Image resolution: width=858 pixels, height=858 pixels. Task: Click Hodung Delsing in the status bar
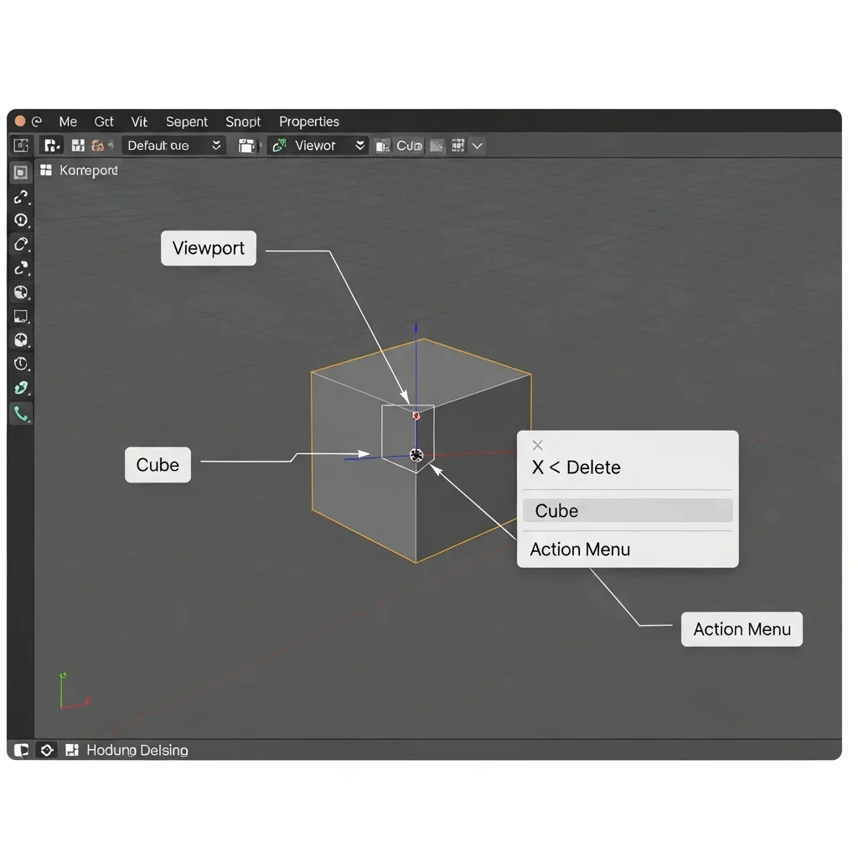click(137, 750)
